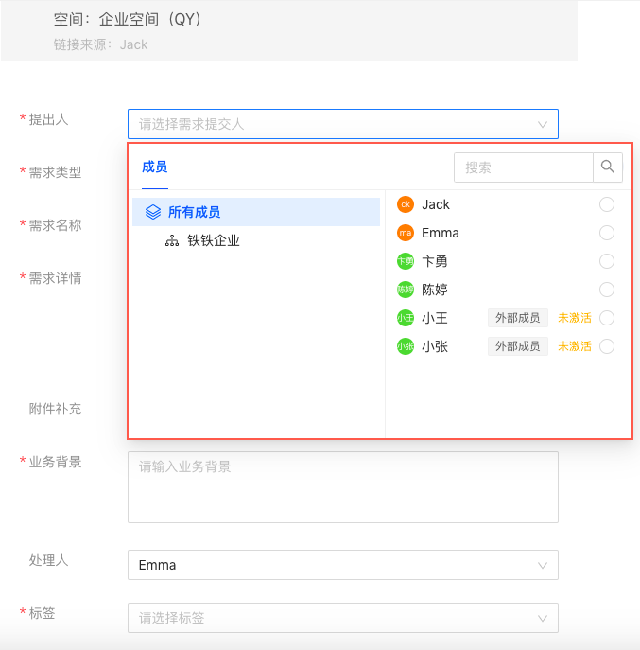Screen dimensions: 640x650
Task: Click the 外部成员 tag beside 小王
Action: pyautogui.click(x=518, y=318)
